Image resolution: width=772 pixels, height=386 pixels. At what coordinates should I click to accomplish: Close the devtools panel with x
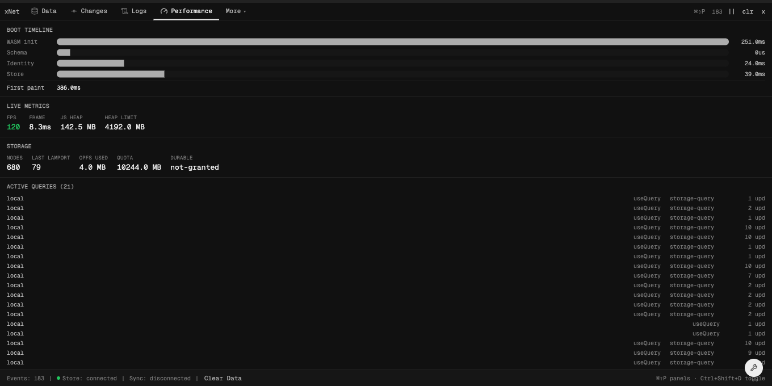coord(763,11)
